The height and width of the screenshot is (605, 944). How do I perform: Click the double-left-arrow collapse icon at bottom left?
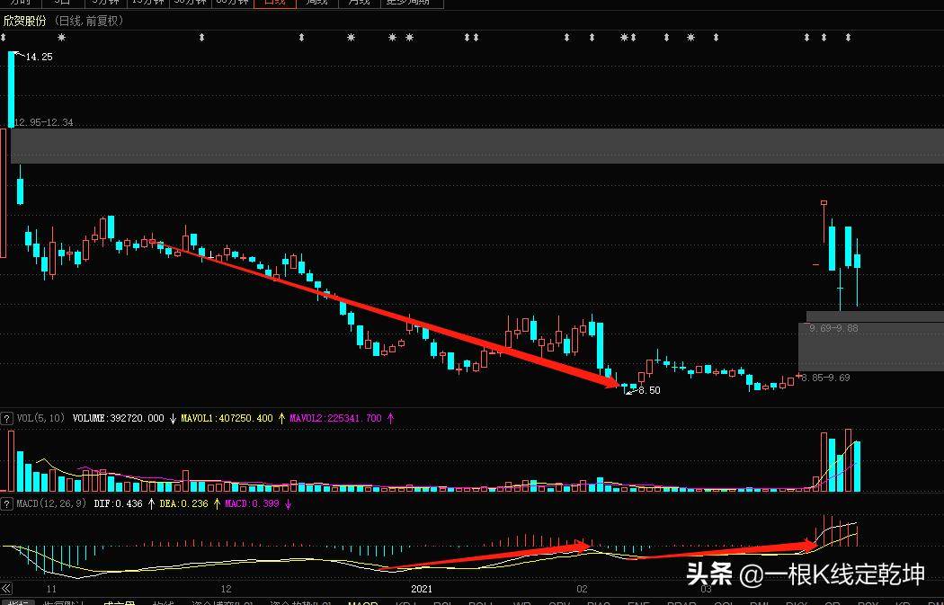tap(6, 588)
